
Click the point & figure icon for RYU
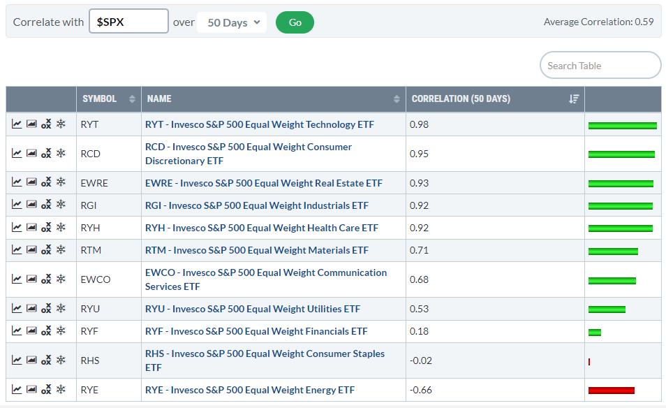[x=46, y=309]
